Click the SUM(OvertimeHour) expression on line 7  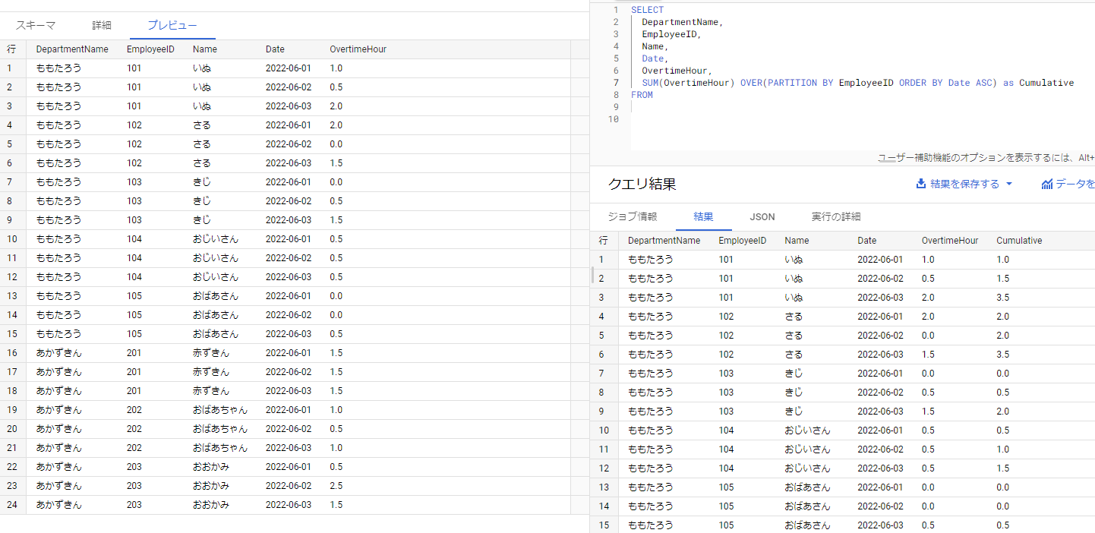click(x=688, y=83)
